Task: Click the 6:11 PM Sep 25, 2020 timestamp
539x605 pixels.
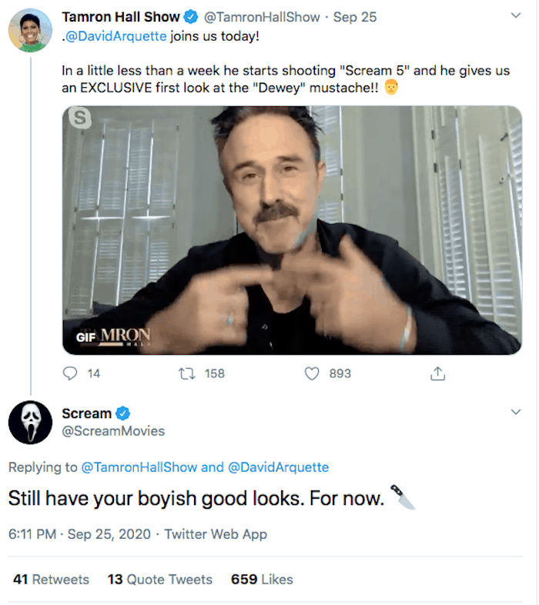Action: coord(79,533)
